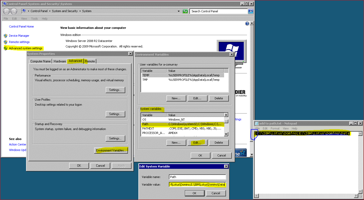364x200 pixels.
Task: Click the Value column header in System variables
Action: (x=195, y=115)
